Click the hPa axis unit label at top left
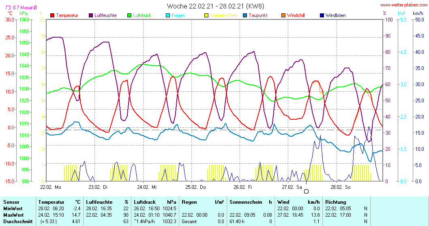429x226 pixels. (x=24, y=13)
